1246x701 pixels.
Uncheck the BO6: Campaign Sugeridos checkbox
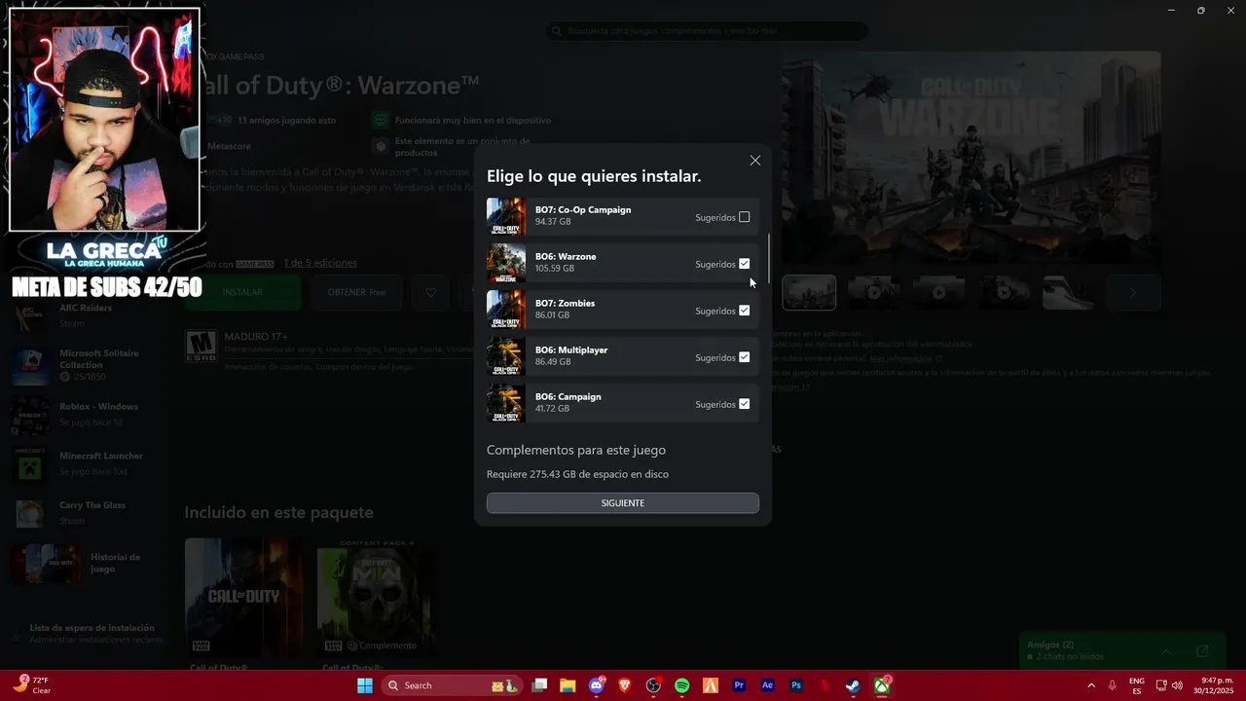tap(745, 404)
